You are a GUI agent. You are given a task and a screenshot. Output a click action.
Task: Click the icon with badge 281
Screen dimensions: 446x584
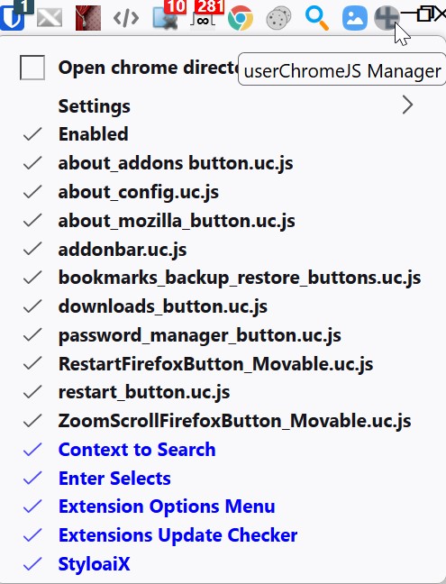[x=203, y=17]
